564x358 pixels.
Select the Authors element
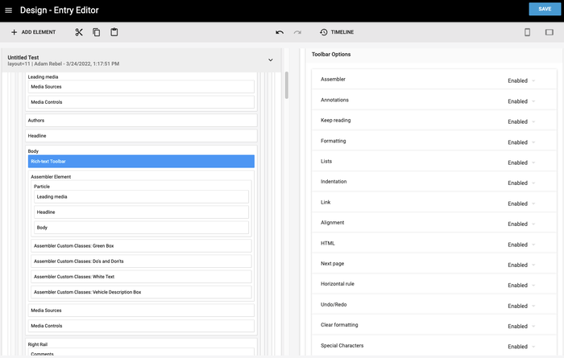coord(141,121)
